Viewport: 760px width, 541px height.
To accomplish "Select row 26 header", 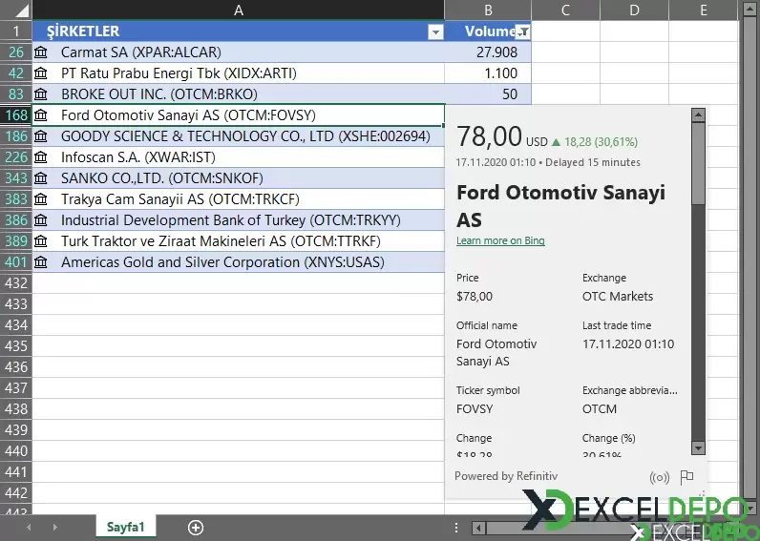I will [16, 52].
